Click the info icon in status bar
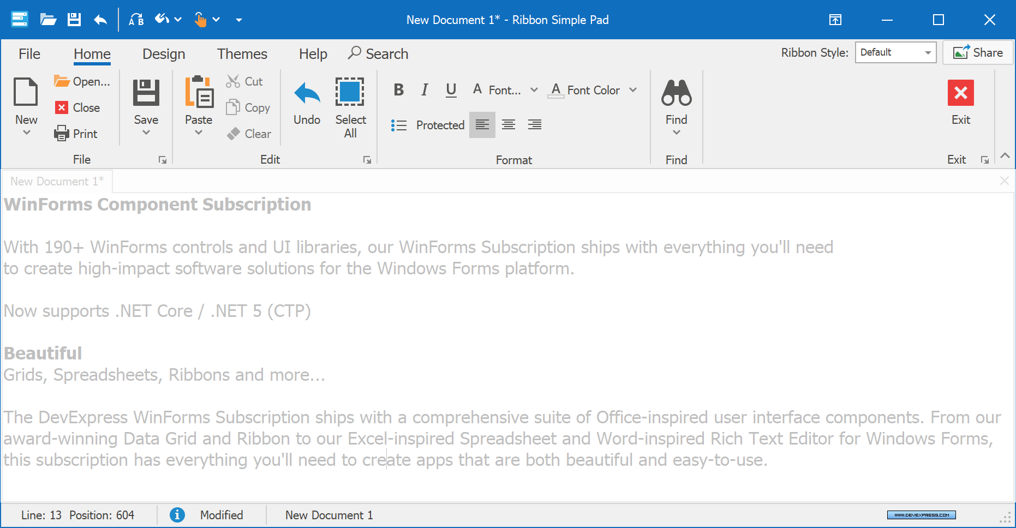 click(x=177, y=515)
